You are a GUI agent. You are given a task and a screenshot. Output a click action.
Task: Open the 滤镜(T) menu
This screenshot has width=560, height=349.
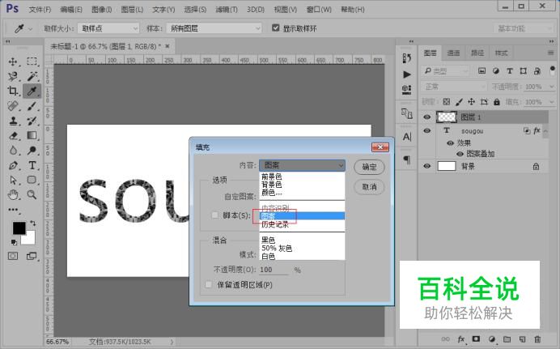pyautogui.click(x=227, y=9)
